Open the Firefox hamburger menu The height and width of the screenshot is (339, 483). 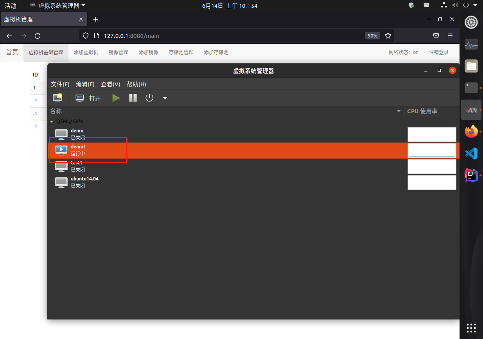click(x=450, y=36)
